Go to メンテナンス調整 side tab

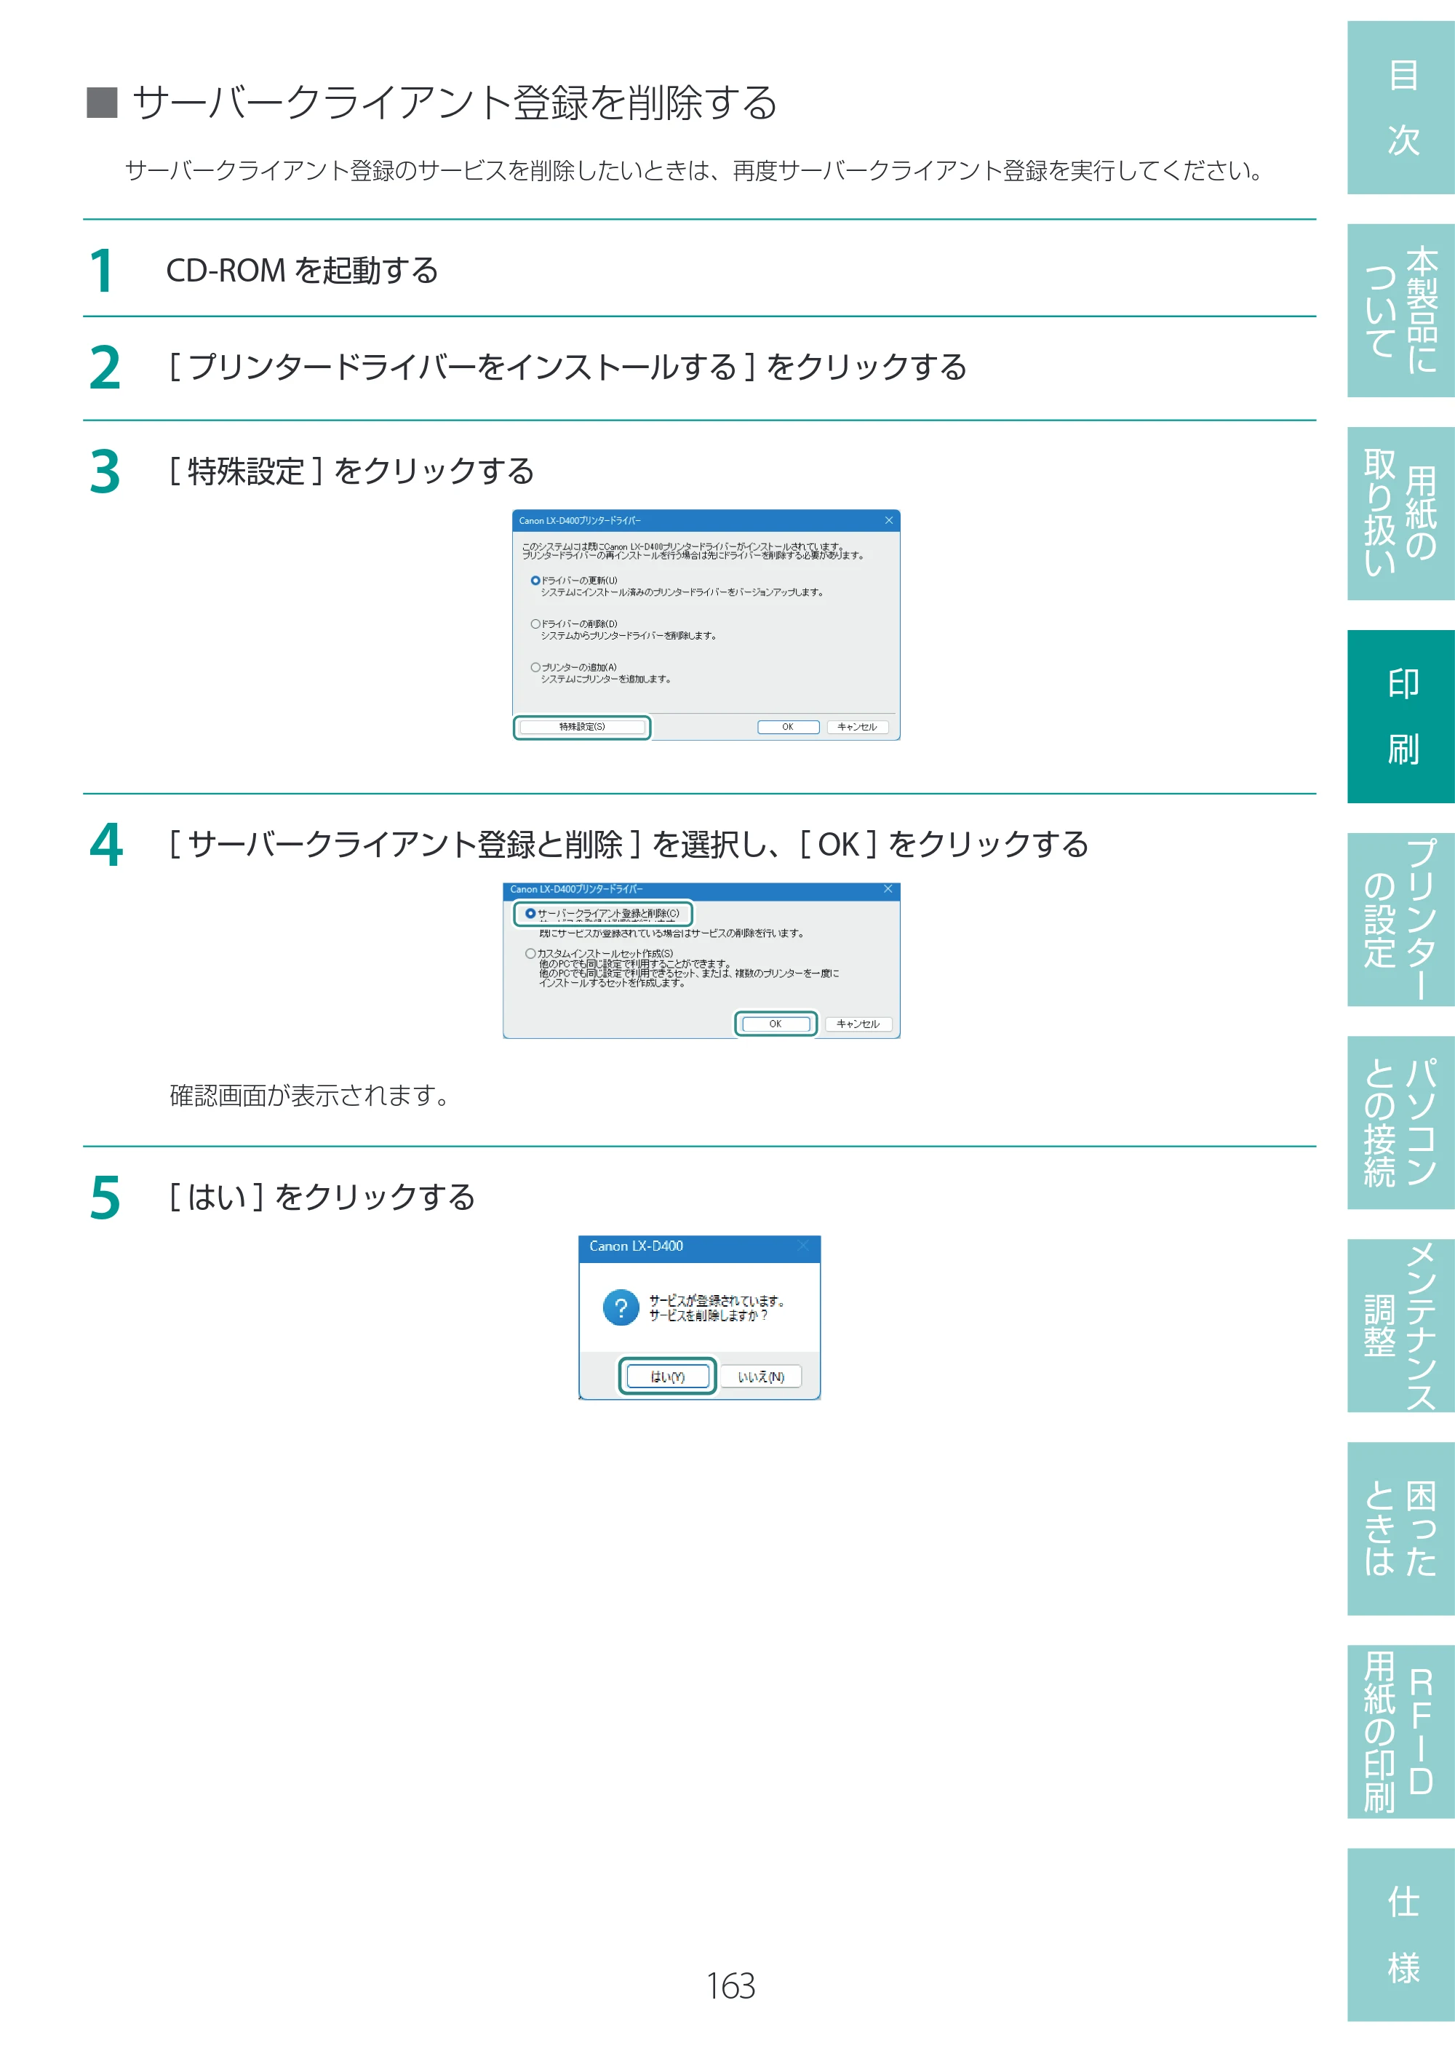pos(1400,1326)
